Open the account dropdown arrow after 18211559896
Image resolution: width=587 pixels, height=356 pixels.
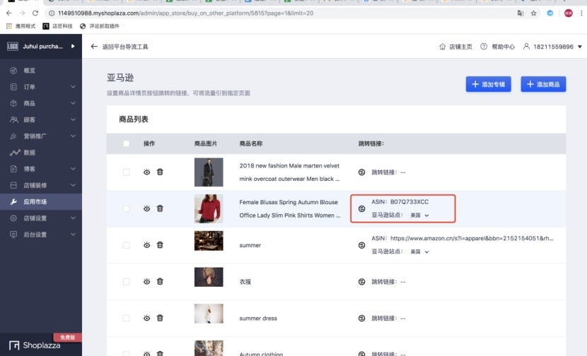[x=579, y=47]
